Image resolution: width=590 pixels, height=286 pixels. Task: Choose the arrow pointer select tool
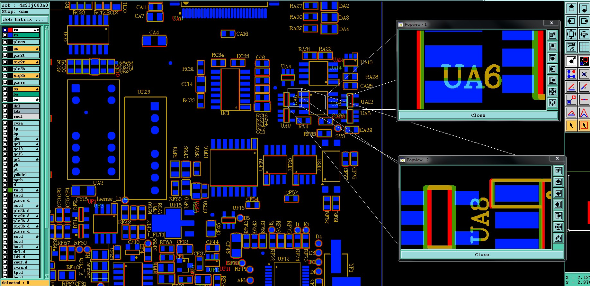571,125
